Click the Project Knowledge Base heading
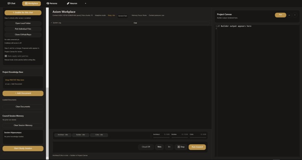Screen dimensions: 302x160 click(13, 72)
